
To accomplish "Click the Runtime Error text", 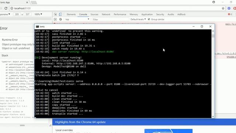I will [10, 40].
